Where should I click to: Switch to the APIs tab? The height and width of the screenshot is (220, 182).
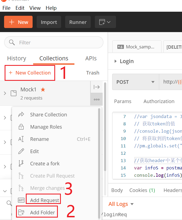pos(91,58)
